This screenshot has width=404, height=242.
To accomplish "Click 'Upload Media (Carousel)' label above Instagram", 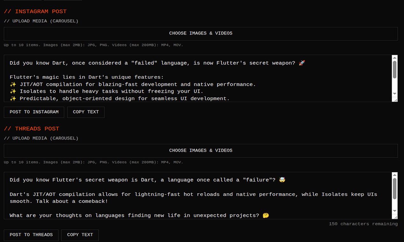I will tap(41, 21).
